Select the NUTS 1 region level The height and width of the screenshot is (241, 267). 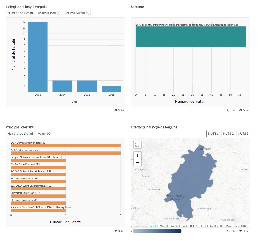tap(213, 134)
